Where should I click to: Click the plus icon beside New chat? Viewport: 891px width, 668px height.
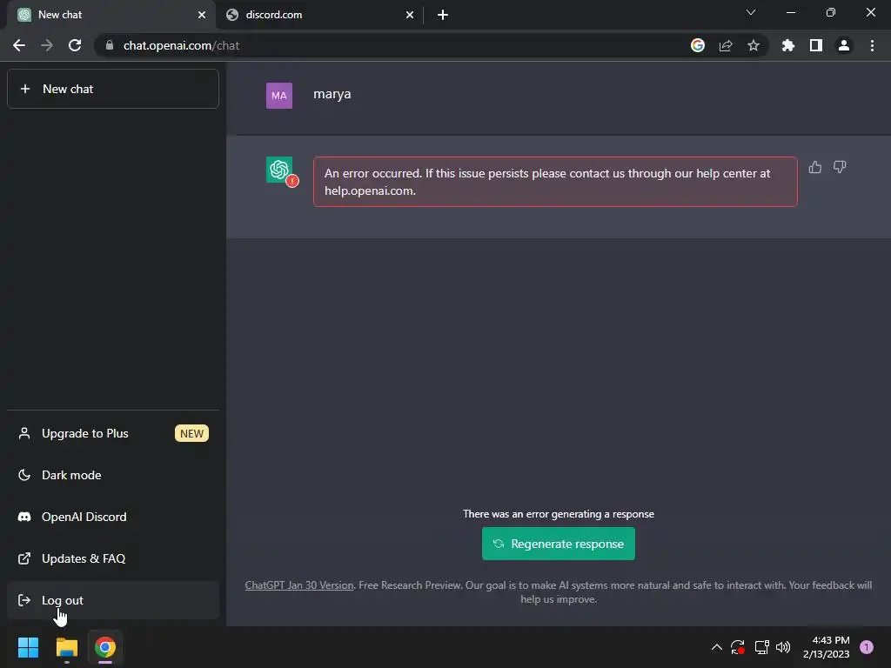25,89
